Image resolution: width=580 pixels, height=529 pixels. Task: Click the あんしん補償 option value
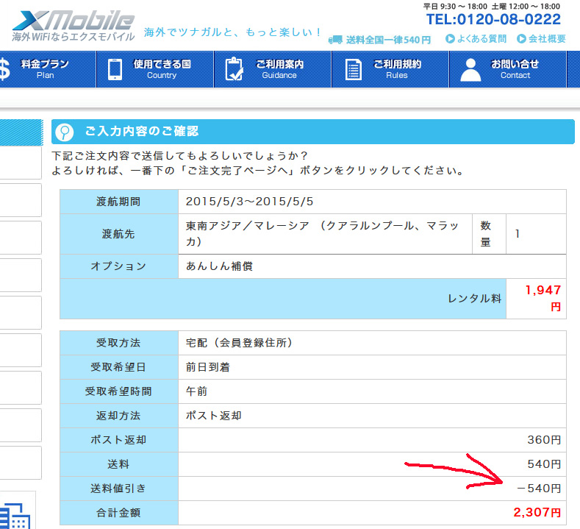219,266
